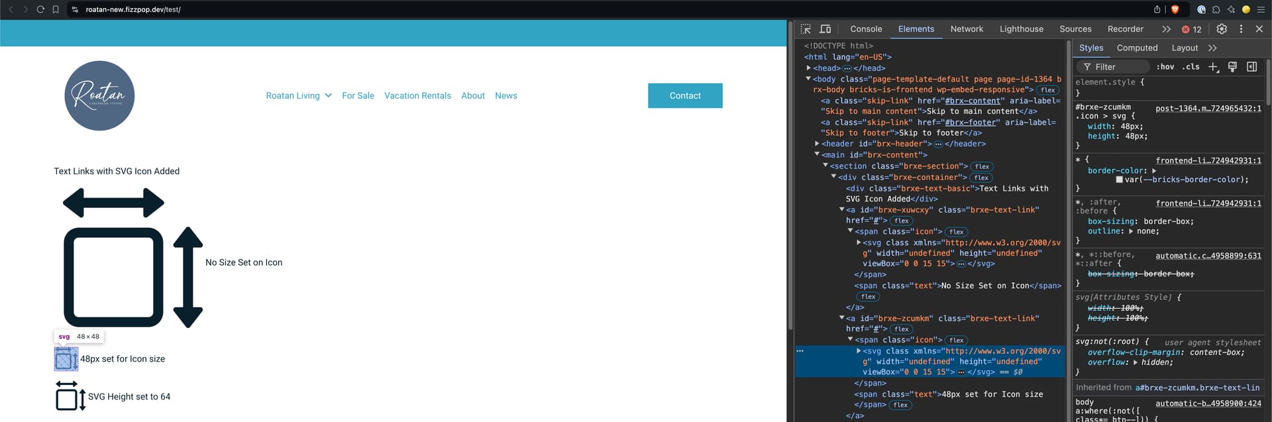This screenshot has height=422, width=1272.
Task: Collapse the main#brx-content node
Action: click(x=817, y=154)
